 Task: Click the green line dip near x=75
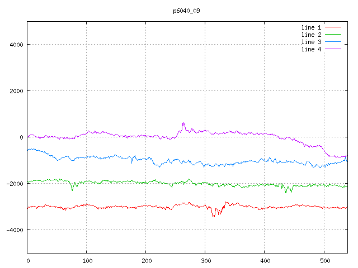[72, 190]
